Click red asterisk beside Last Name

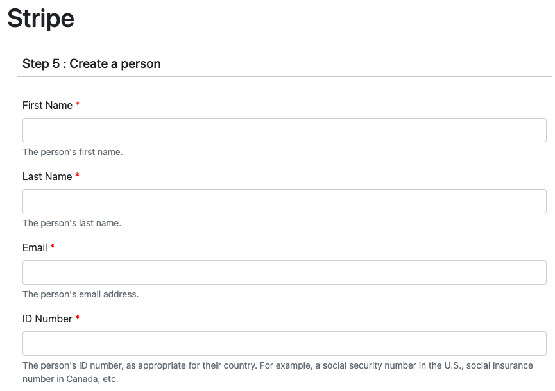point(77,176)
